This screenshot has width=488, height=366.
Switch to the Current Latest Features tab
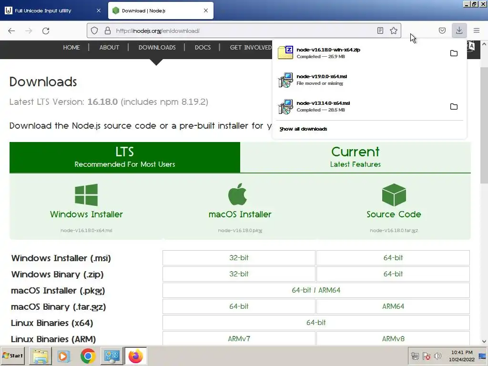tap(356, 157)
